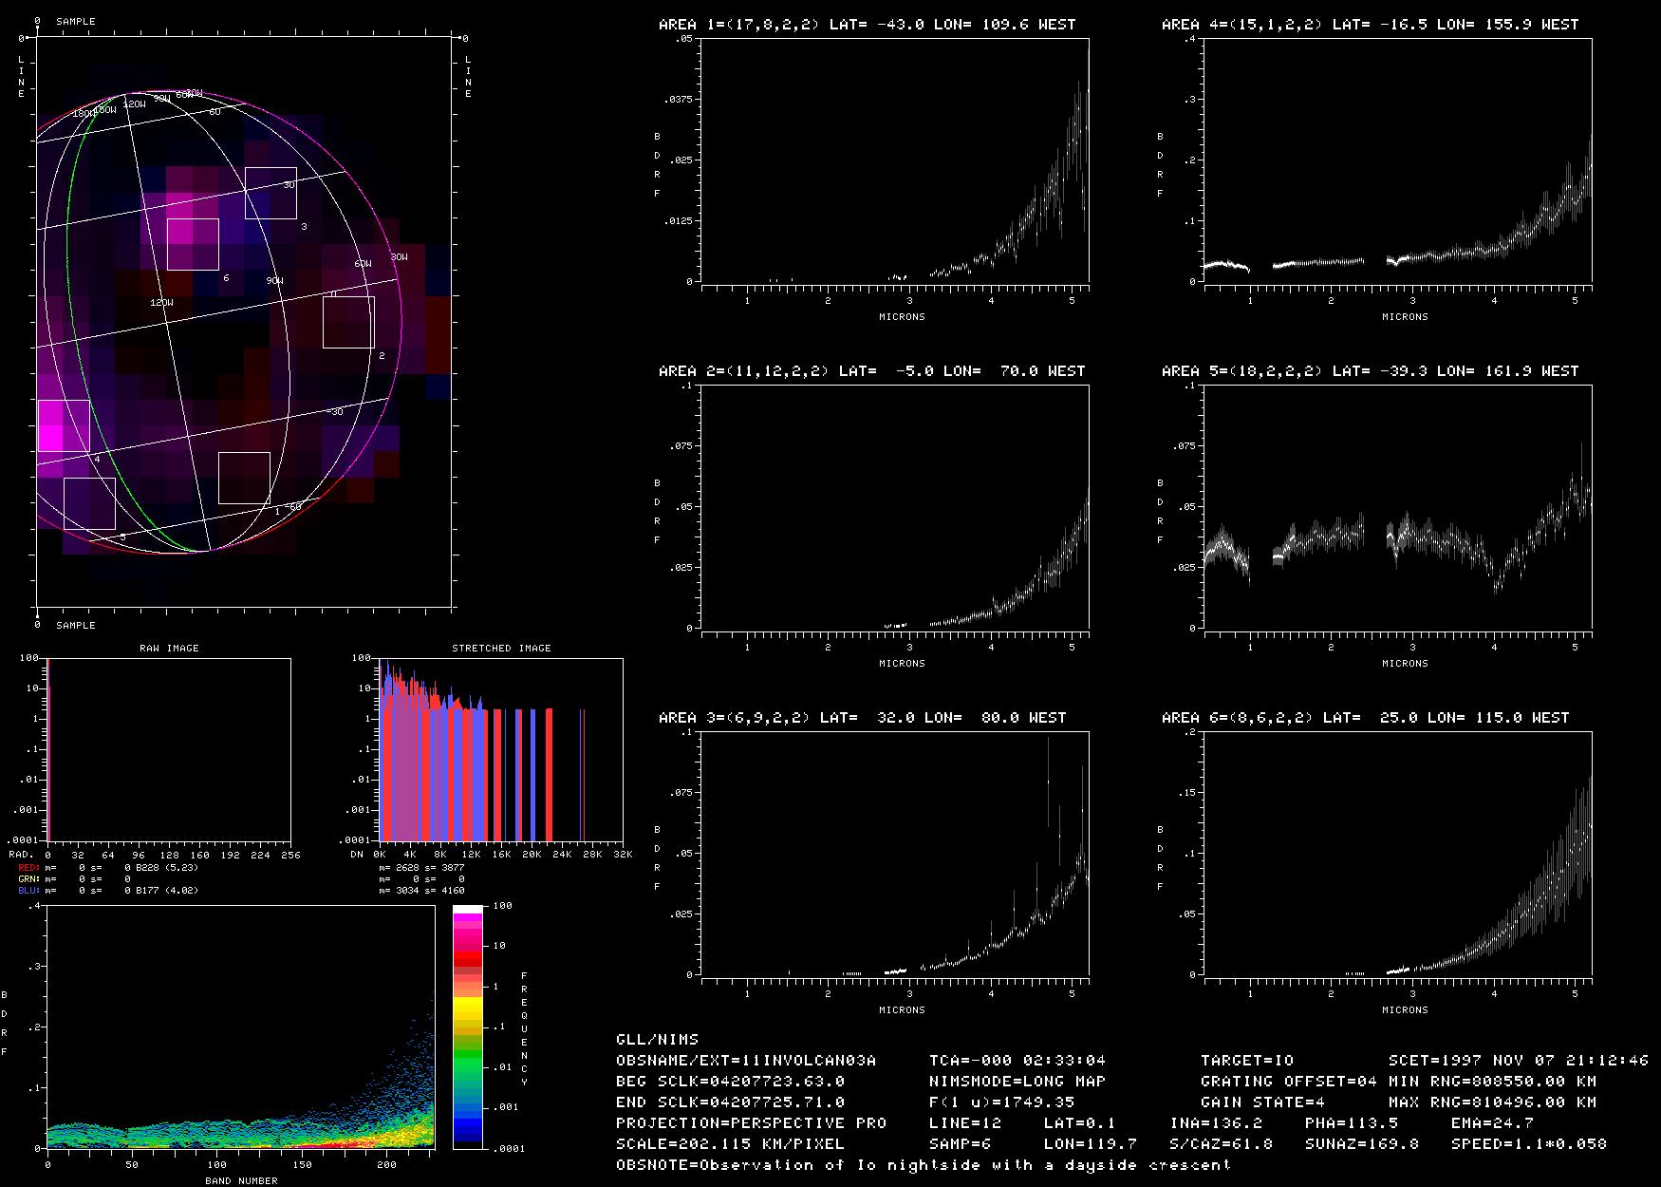Image resolution: width=1661 pixels, height=1187 pixels.
Task: Pick the Area 1 box near 60 south
Action: [244, 478]
